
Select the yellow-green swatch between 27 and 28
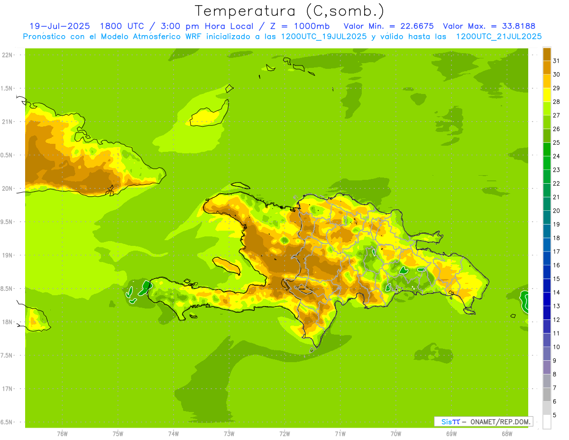tap(547, 108)
